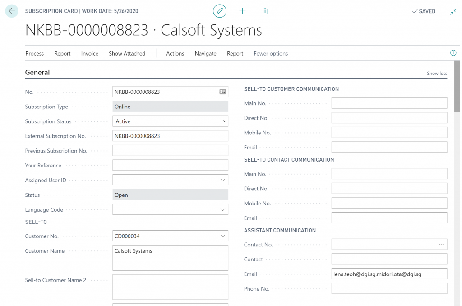Image resolution: width=462 pixels, height=306 pixels.
Task: Open the Invoice menu
Action: point(90,53)
